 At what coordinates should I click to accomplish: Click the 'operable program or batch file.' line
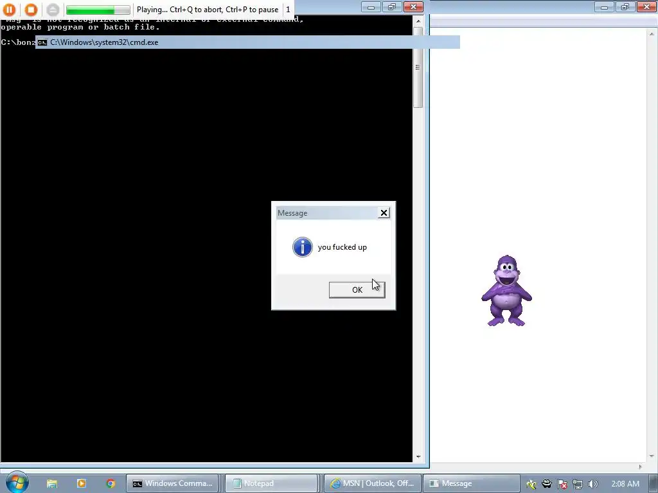80,27
